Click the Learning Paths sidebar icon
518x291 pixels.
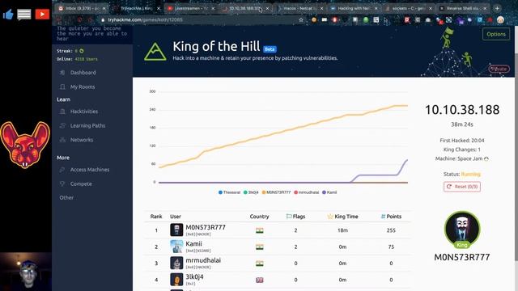tap(62, 126)
